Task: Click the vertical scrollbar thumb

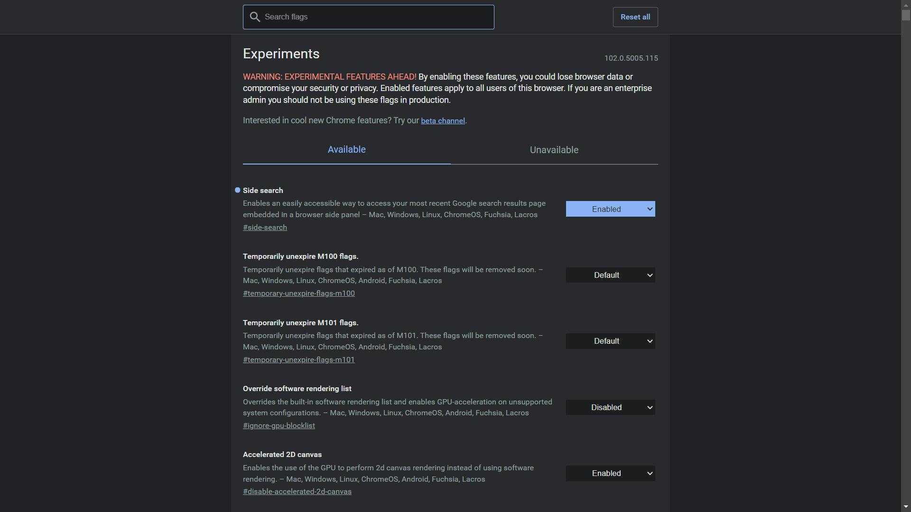Action: coord(906,14)
